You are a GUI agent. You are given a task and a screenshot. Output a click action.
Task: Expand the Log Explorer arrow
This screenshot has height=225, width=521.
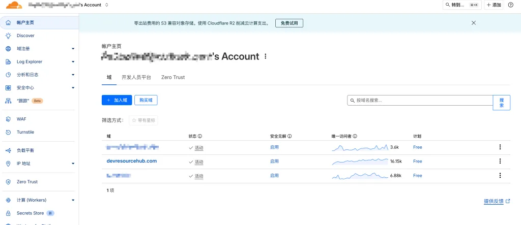click(73, 62)
